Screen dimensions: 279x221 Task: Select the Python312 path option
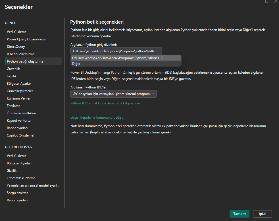tap(117, 58)
